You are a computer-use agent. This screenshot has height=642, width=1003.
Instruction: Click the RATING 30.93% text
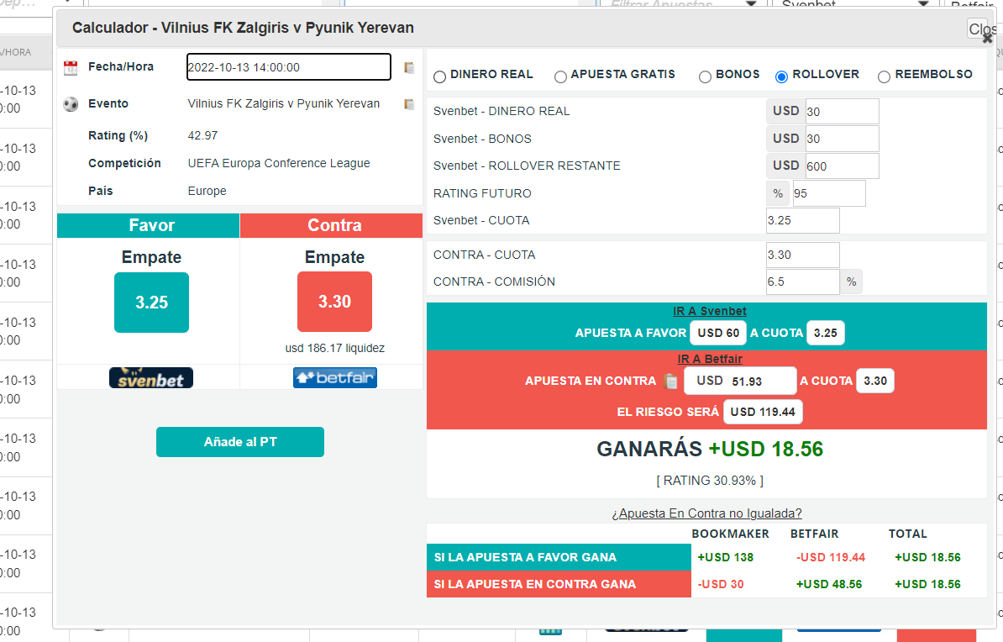click(709, 481)
